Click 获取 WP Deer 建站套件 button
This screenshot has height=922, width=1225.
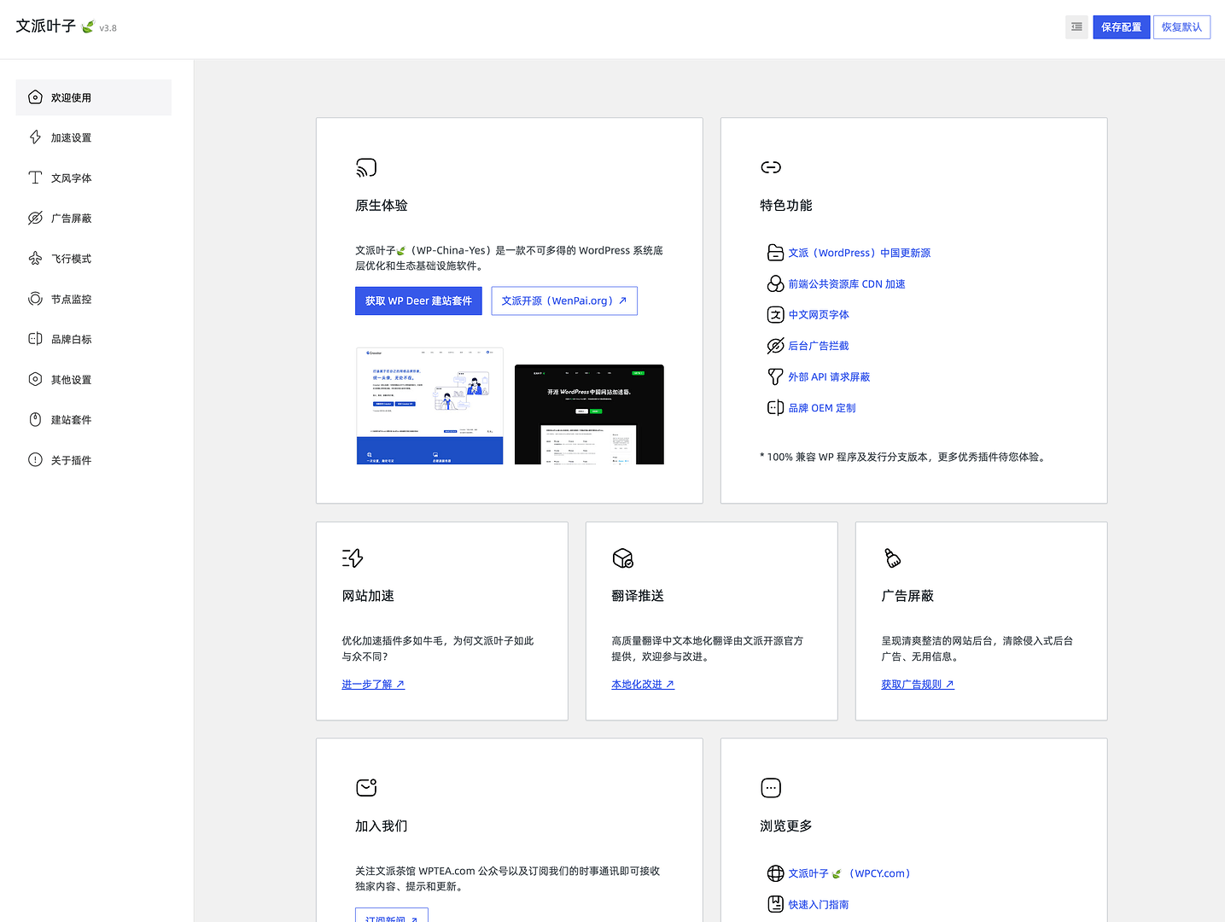coord(418,301)
